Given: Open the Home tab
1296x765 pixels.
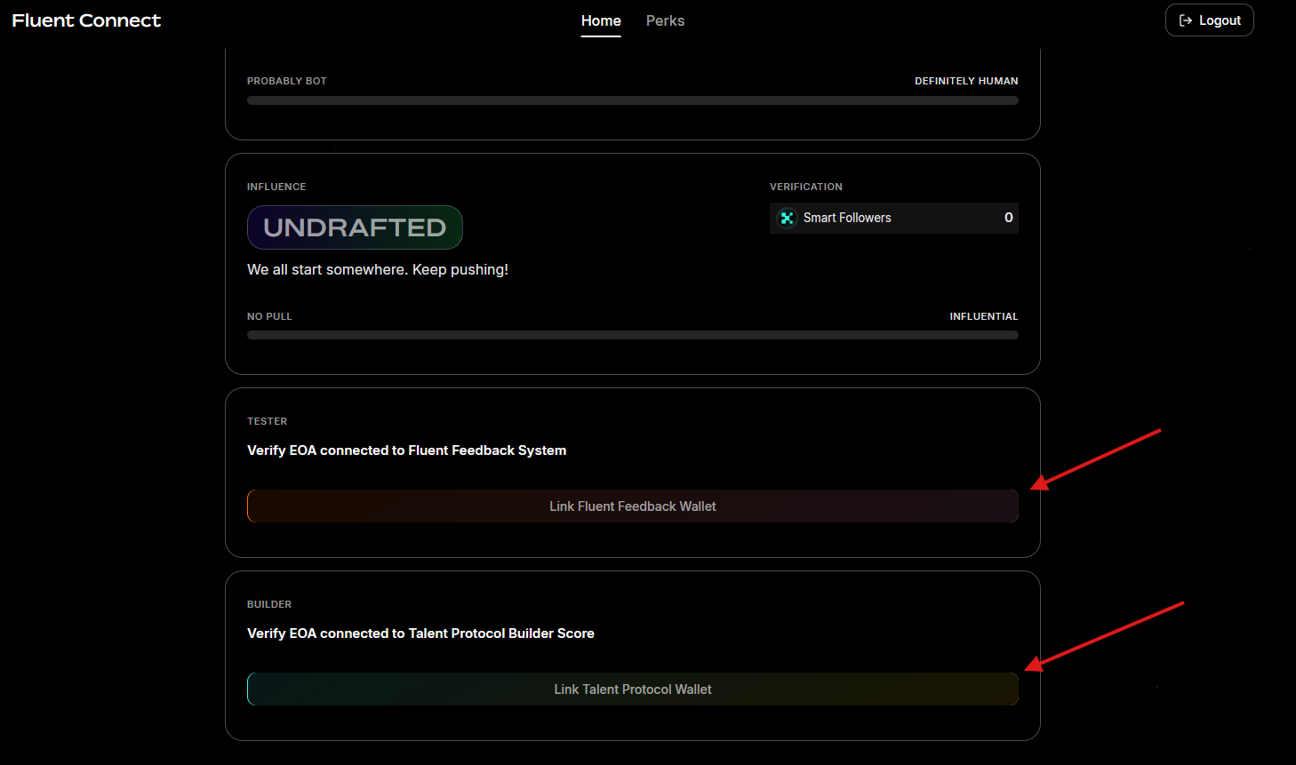Looking at the screenshot, I should [601, 20].
